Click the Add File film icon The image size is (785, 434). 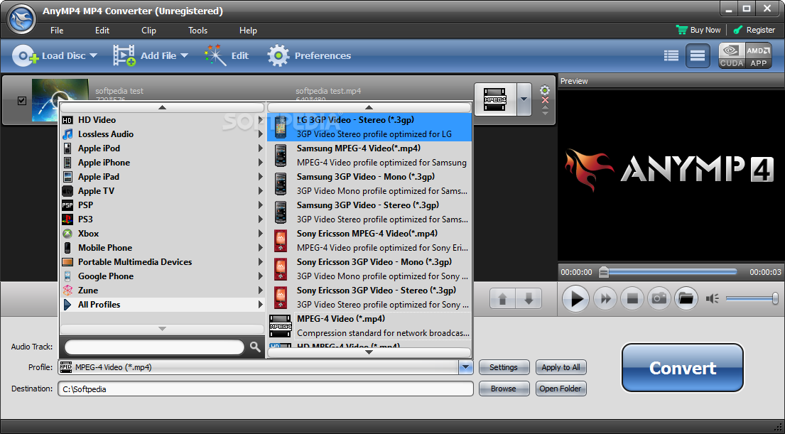coord(124,55)
